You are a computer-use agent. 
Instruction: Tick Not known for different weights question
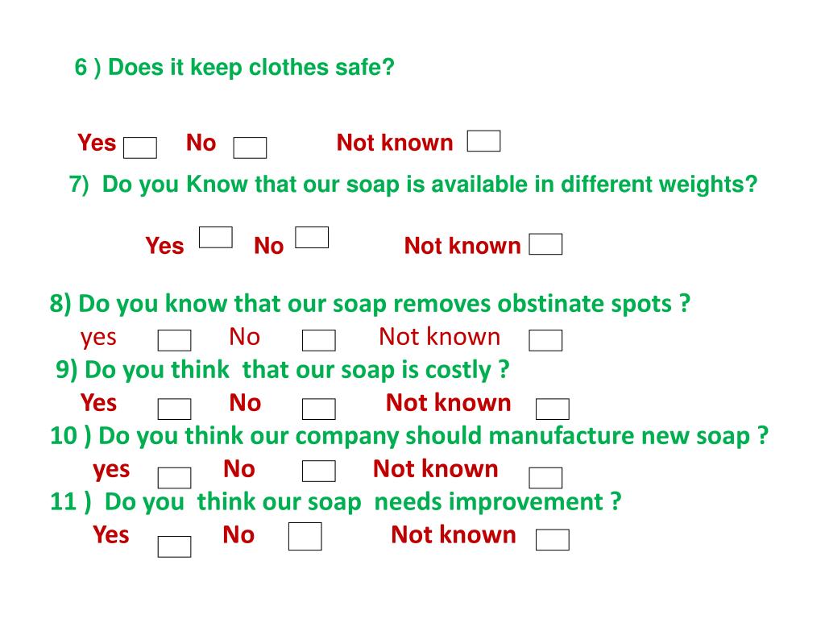point(545,243)
